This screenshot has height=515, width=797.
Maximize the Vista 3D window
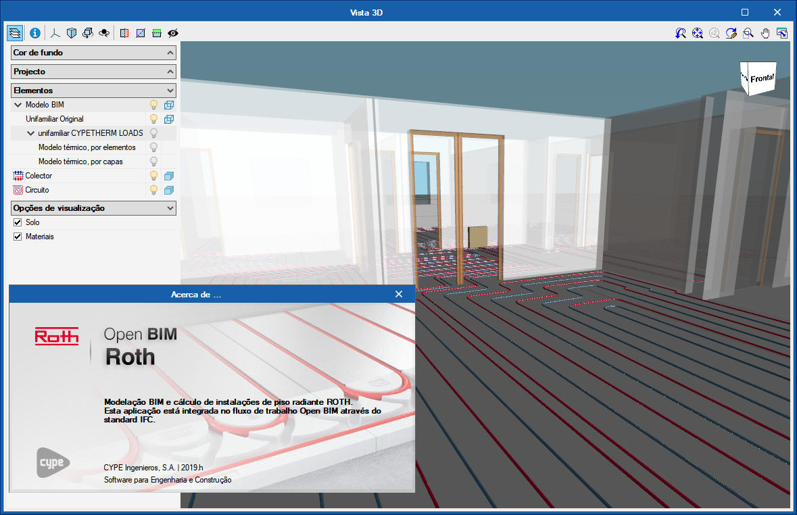pyautogui.click(x=745, y=12)
